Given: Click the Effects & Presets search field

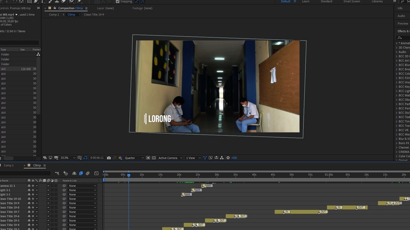Looking at the screenshot, I should (x=403, y=38).
